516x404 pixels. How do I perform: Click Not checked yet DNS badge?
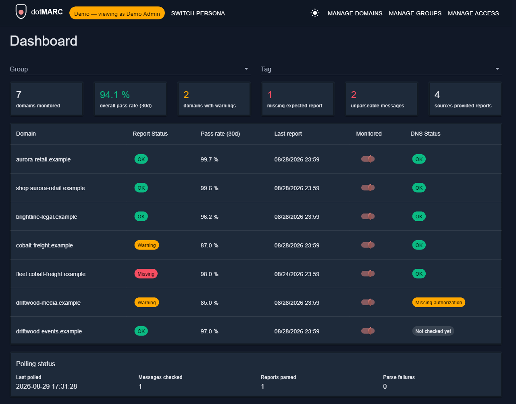(433, 331)
